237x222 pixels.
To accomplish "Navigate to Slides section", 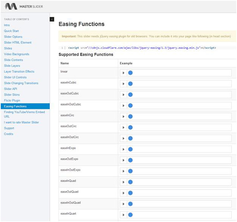I will 8,48.
